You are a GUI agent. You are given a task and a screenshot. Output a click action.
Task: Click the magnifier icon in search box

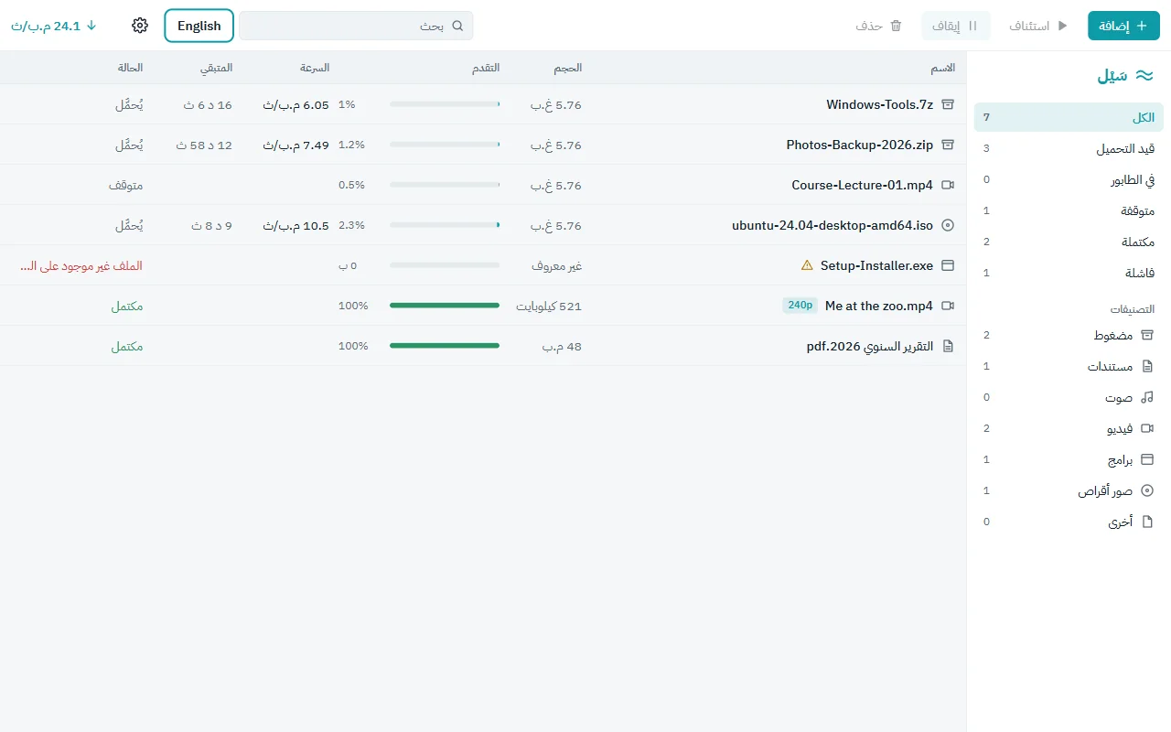(x=458, y=26)
